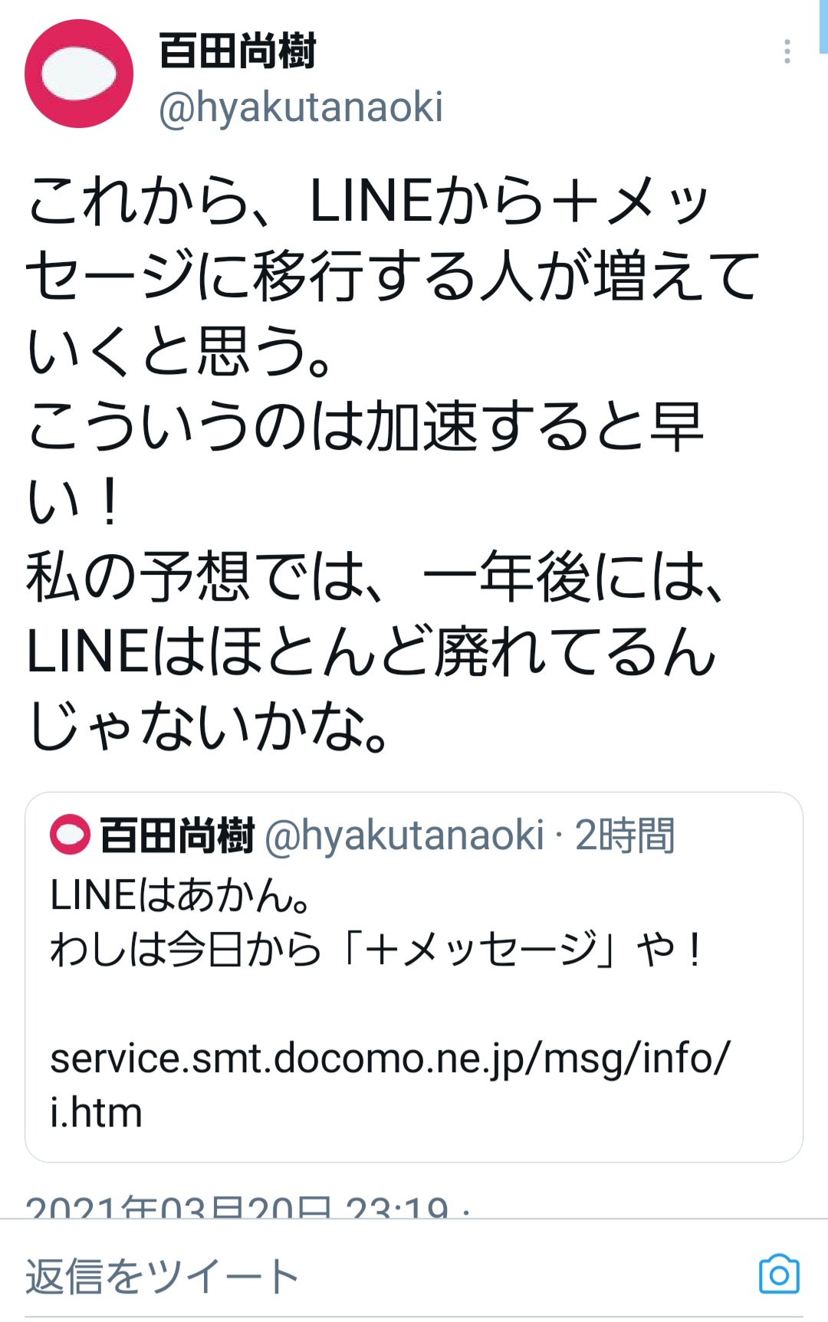Open quoted tweet via LINEはあかん text
The width and height of the screenshot is (828, 1322).
(x=180, y=895)
